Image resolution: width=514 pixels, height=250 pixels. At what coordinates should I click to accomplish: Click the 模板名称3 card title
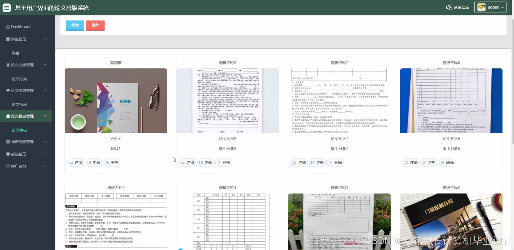(339, 188)
